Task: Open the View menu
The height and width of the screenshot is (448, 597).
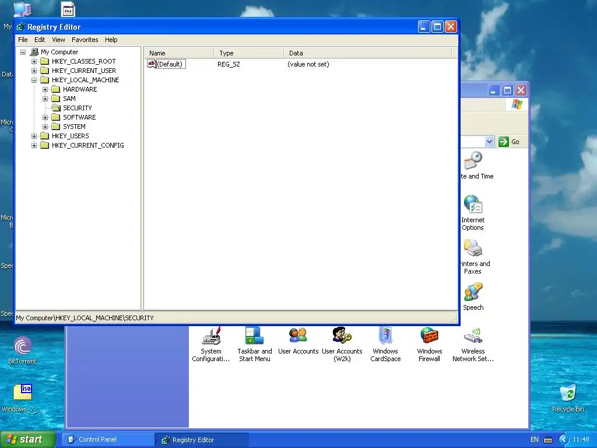Action: click(58, 40)
